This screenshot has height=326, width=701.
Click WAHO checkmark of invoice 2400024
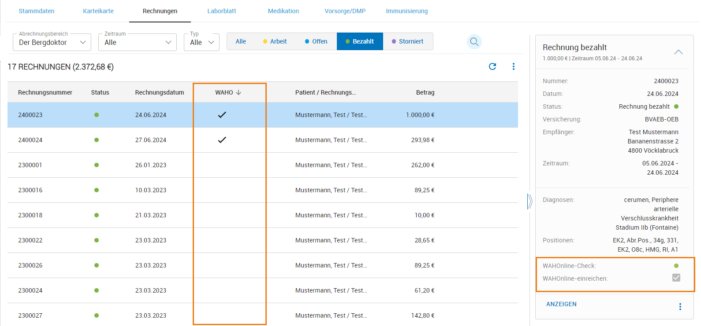point(222,140)
